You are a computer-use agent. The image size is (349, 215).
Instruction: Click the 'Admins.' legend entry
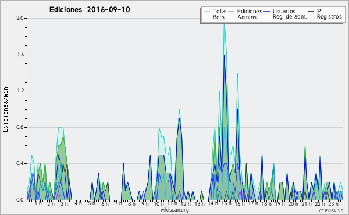(248, 17)
